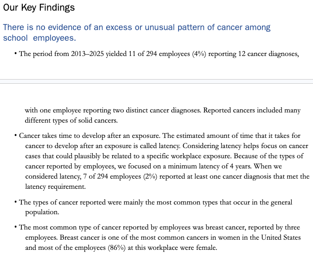Click the bullet before "Cancer takes time"

pos(16,136)
